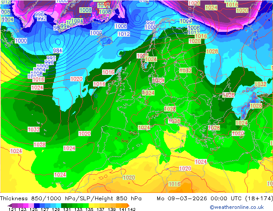Select the map title 'Thickness 850/1000 hPa/SLP/Height 850 hPa'
The height and width of the screenshot is (211, 273).
click(71, 199)
